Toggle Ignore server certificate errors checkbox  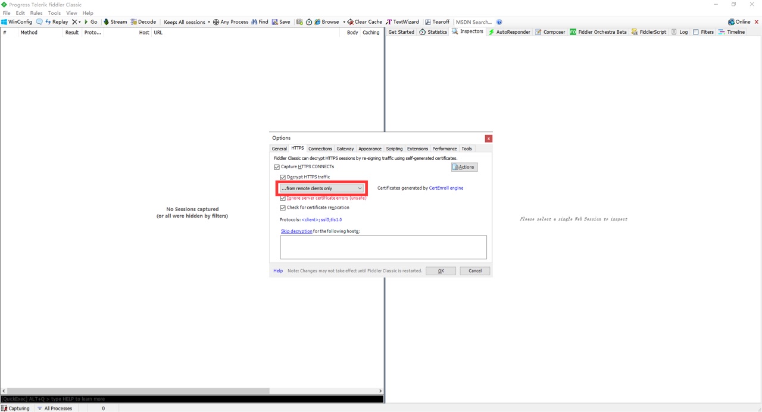[283, 198]
